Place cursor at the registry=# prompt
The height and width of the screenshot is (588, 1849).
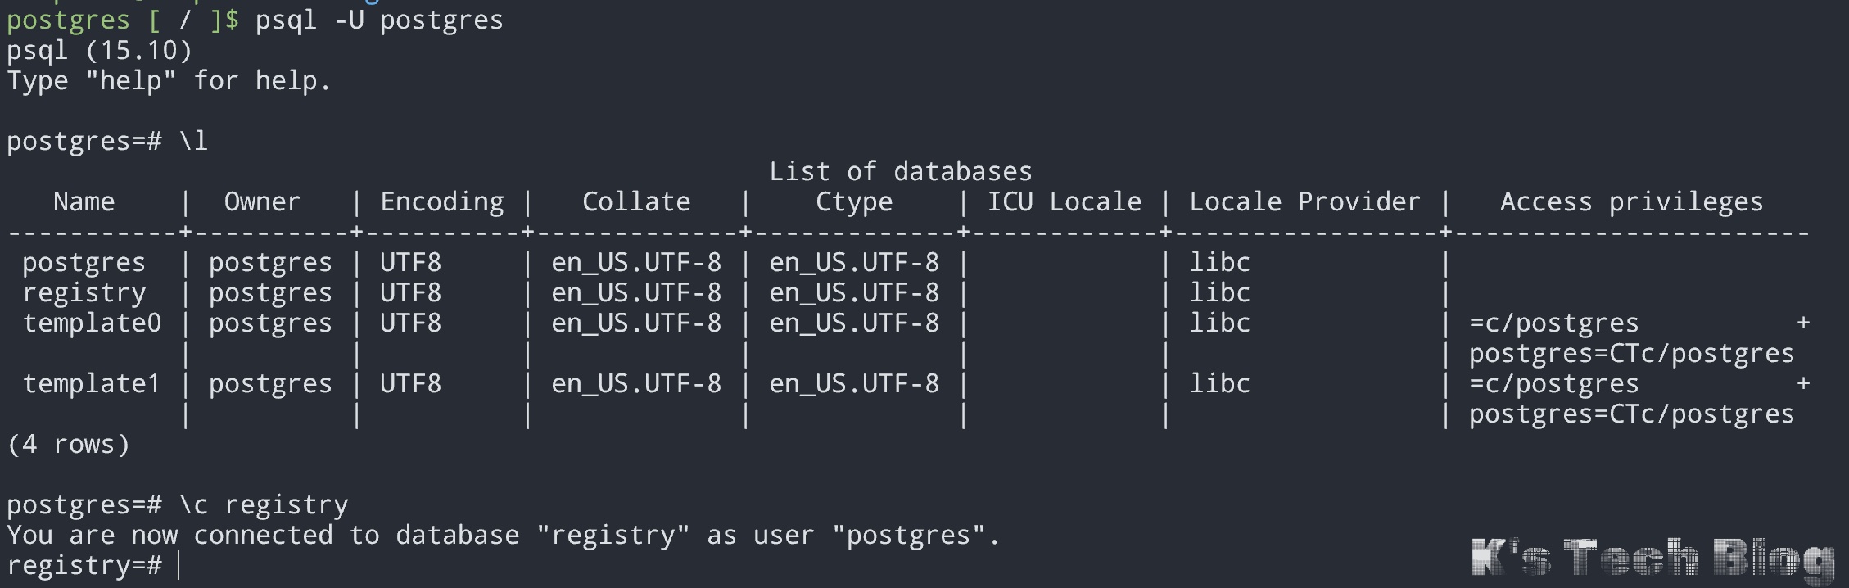click(x=178, y=566)
